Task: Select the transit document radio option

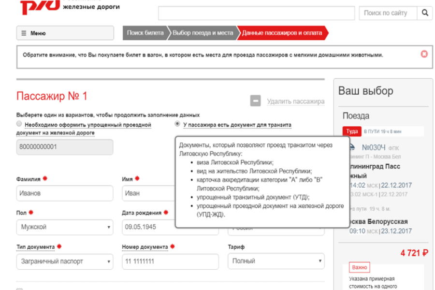Action: [x=177, y=124]
